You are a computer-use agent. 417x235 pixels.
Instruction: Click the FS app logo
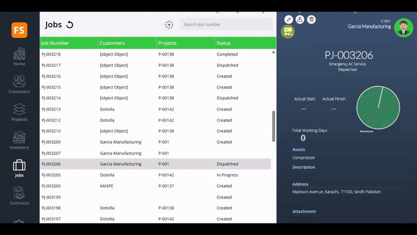(19, 30)
